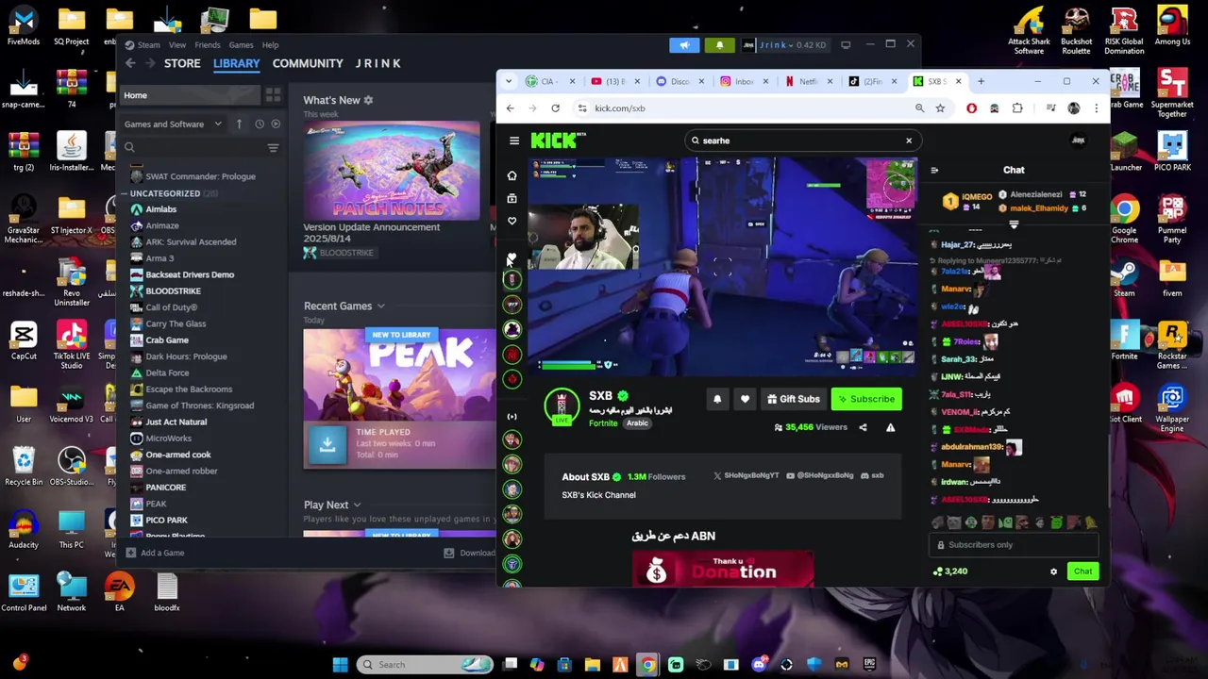Select PICO PARK in Steam library list
This screenshot has width=1208, height=679.
coord(166,521)
